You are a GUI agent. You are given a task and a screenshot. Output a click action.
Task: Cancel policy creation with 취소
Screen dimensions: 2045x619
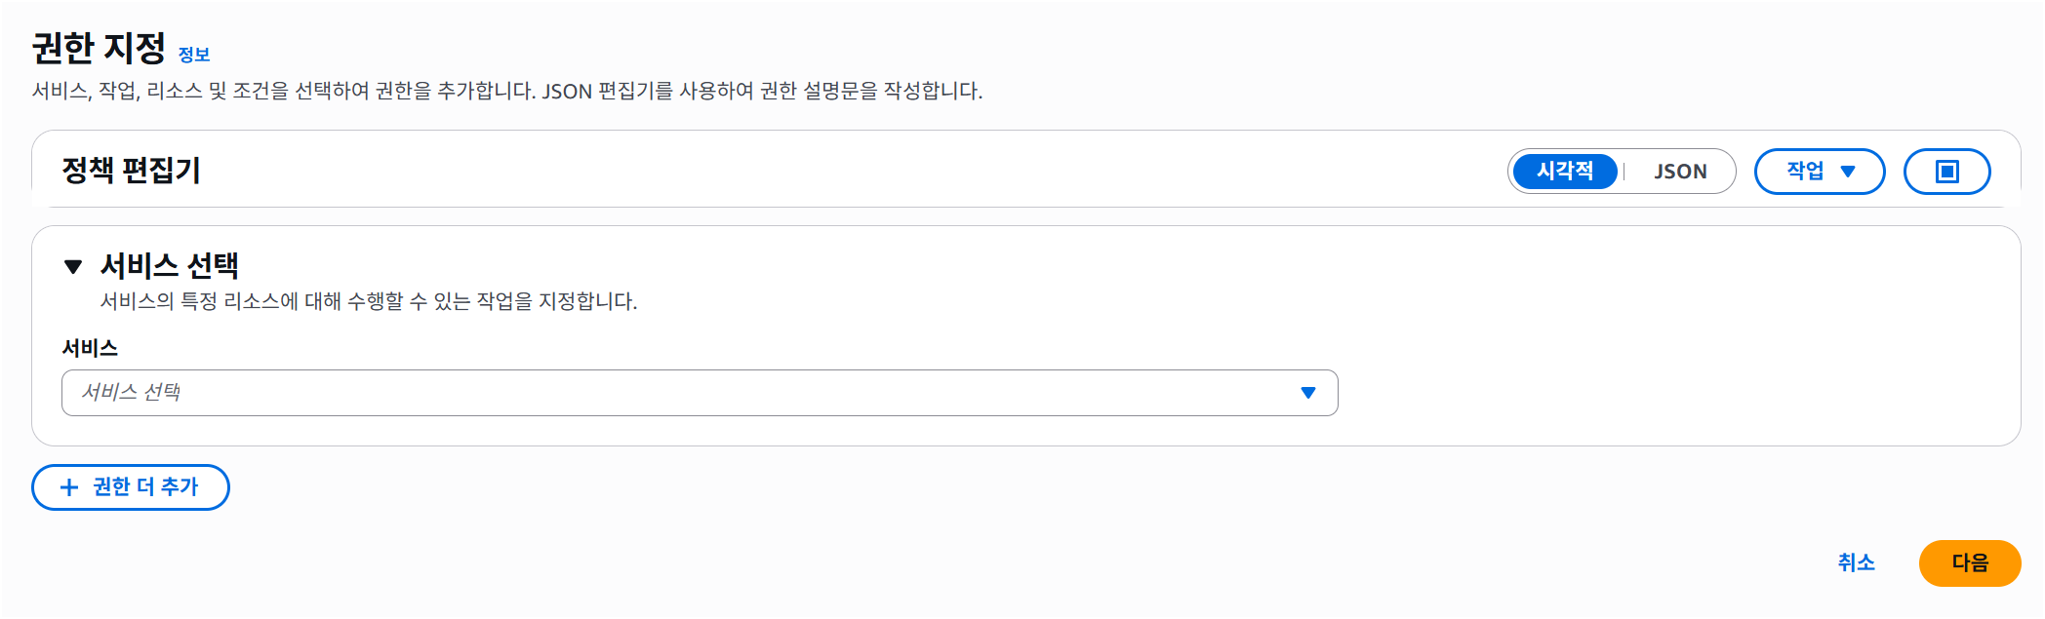pos(1856,563)
